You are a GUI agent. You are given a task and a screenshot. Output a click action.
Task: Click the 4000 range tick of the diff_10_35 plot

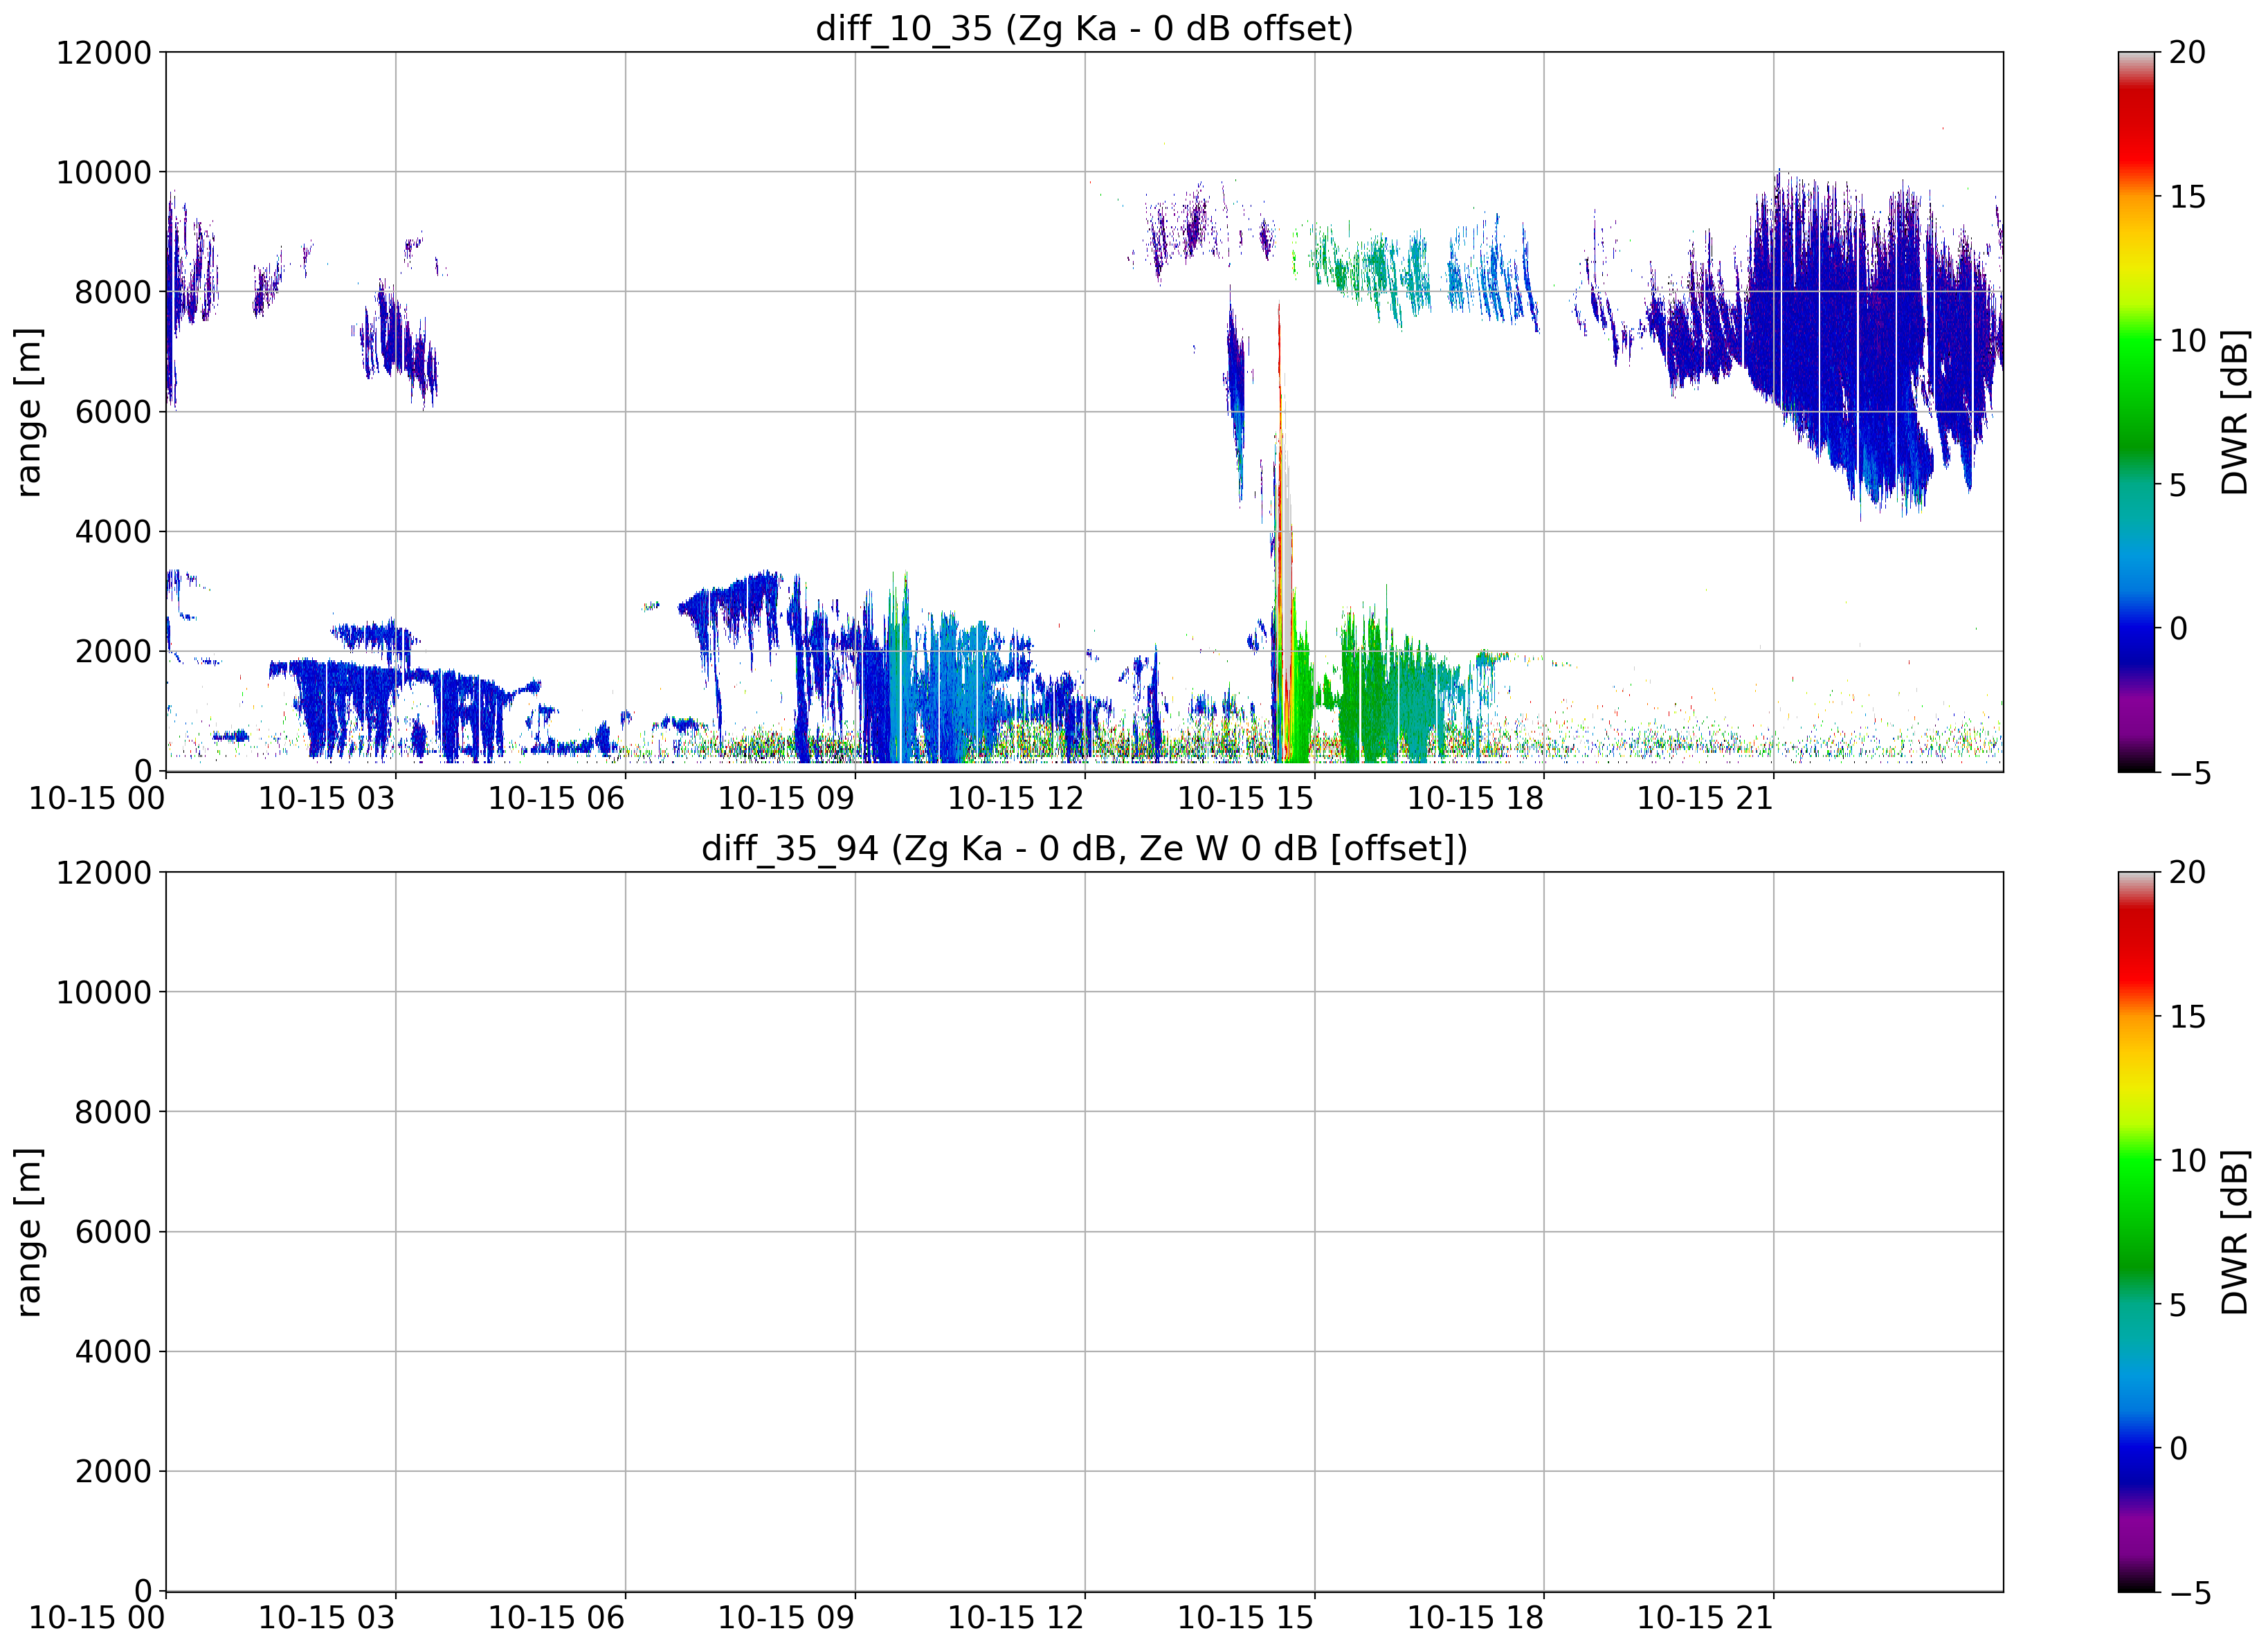113,531
